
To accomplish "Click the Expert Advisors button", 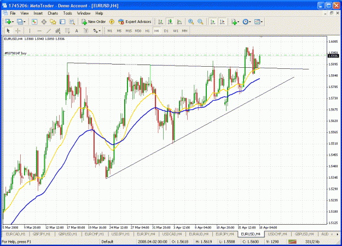I will coord(135,22).
